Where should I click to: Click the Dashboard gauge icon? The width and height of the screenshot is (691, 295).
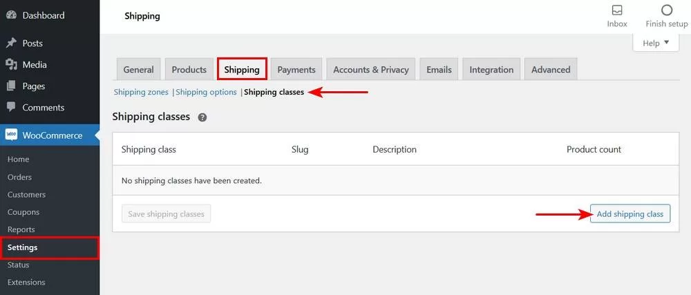tap(11, 15)
